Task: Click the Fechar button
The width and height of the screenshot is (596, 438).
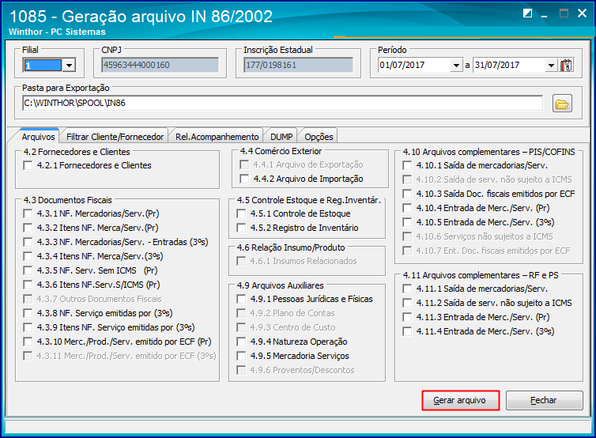Action: tap(544, 400)
